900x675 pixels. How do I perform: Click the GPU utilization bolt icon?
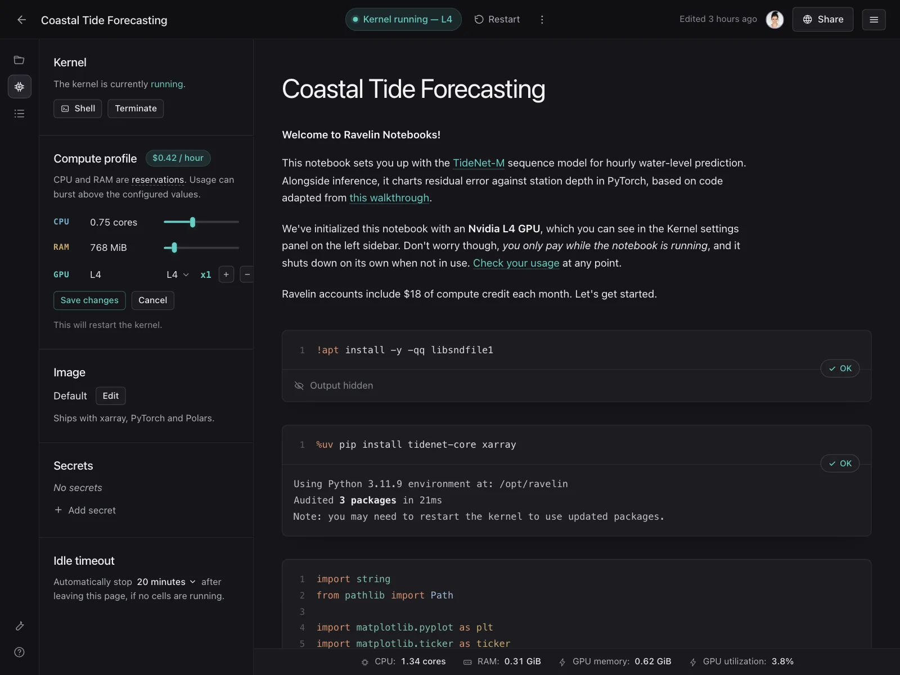[x=693, y=662]
